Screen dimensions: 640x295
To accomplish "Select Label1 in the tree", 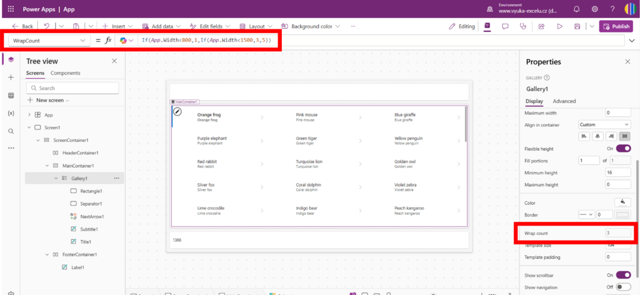I will 78,267.
